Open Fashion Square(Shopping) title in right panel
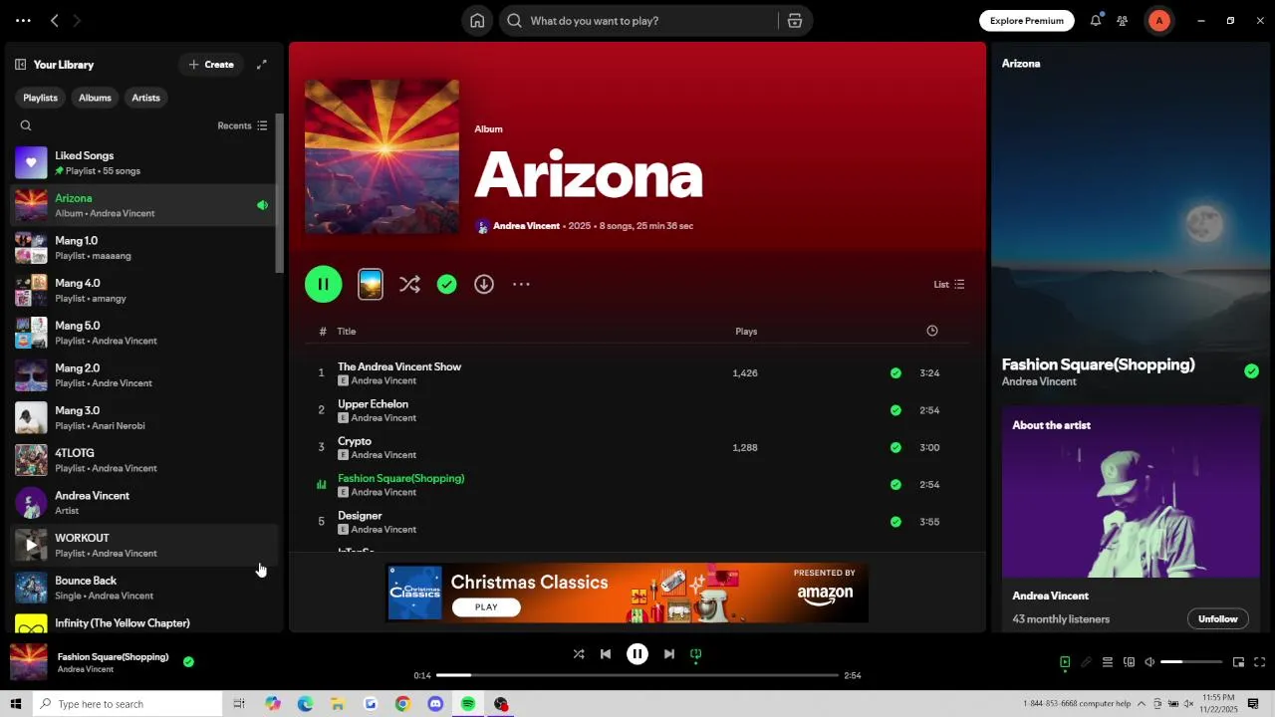1275x717 pixels. pos(1098,364)
